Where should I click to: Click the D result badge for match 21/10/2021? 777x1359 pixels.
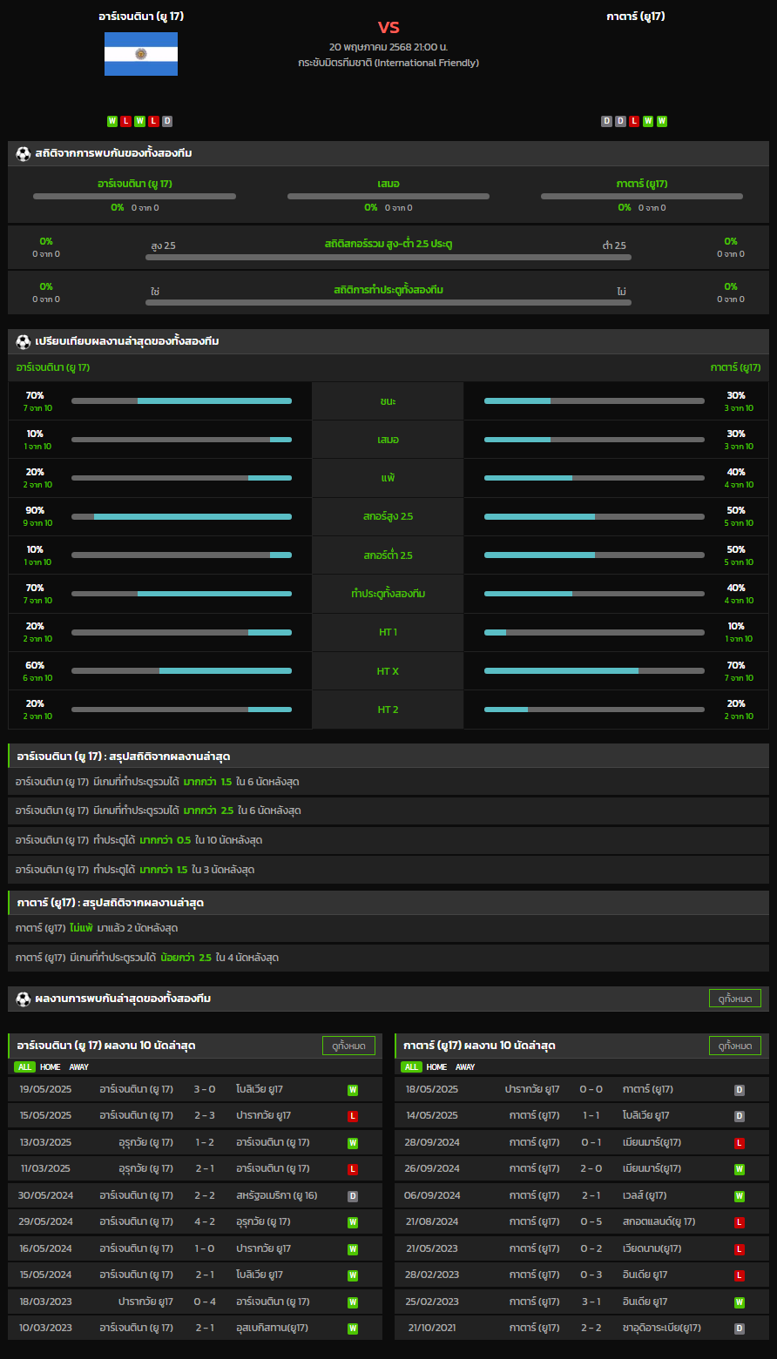tap(740, 1329)
